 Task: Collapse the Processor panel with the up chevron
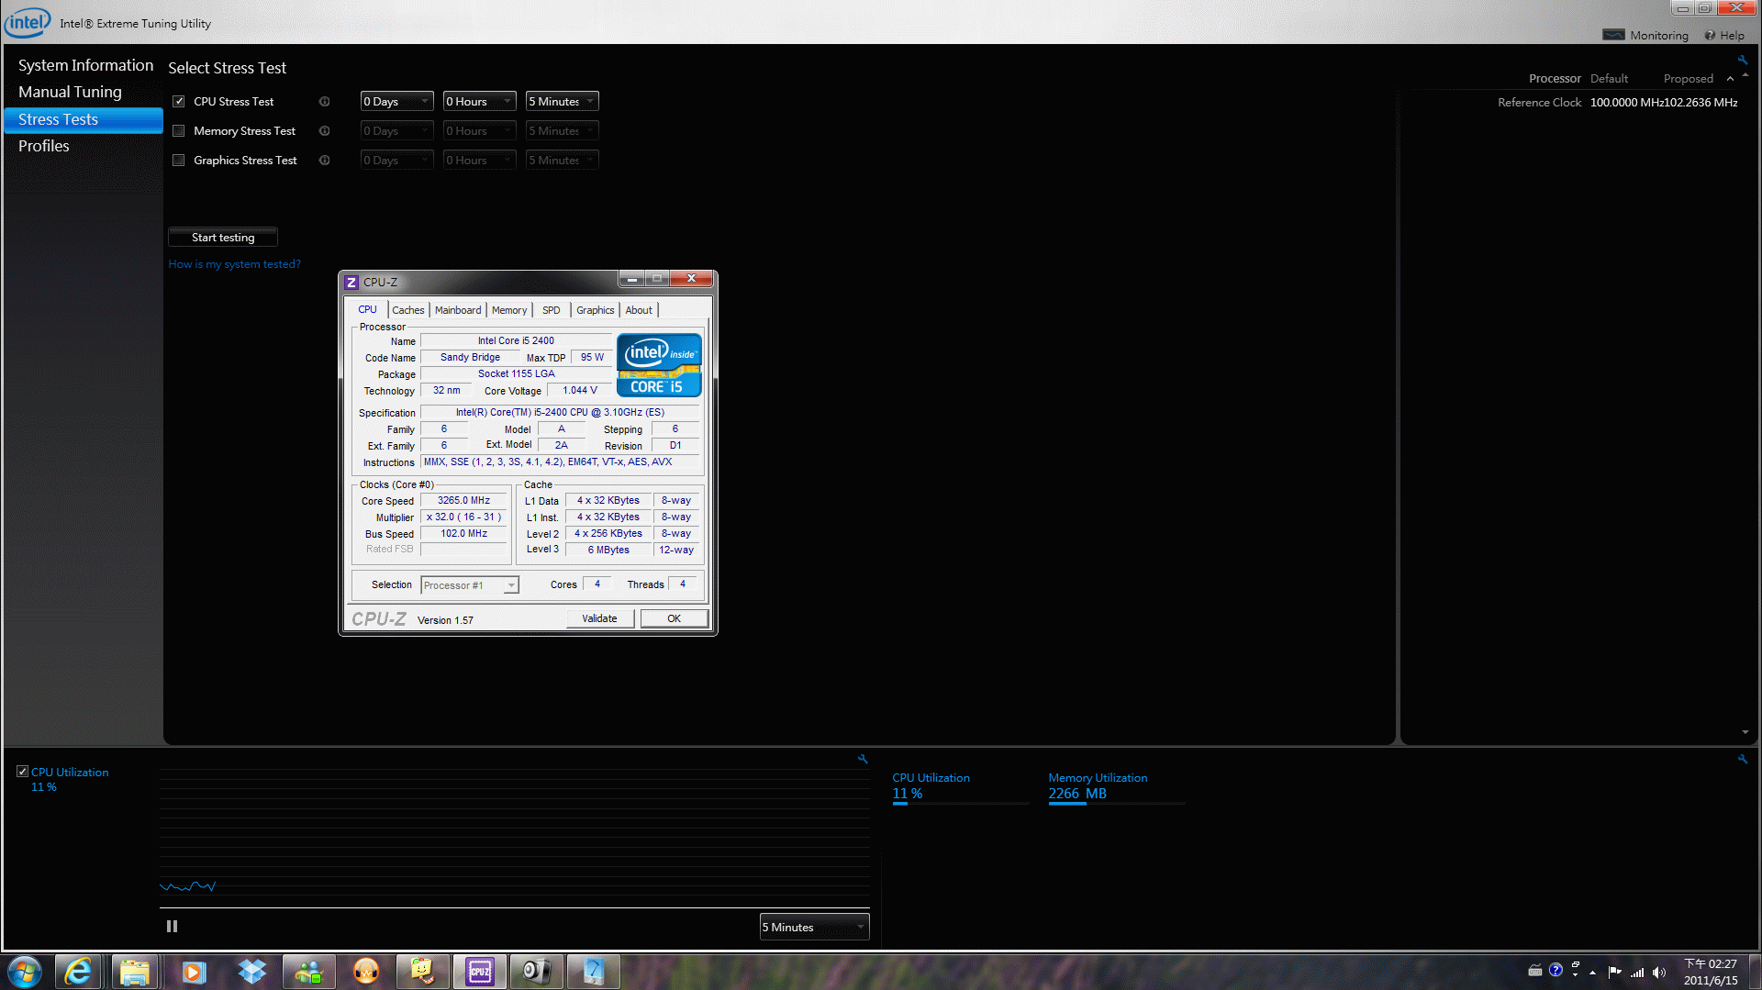click(x=1730, y=79)
